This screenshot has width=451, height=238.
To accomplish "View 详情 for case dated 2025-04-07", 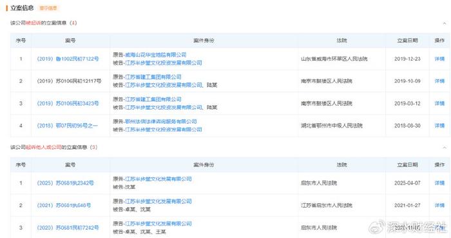I will 439,183.
